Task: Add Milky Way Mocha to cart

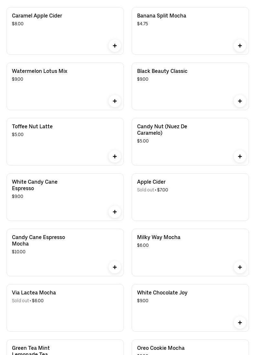Action: point(240,267)
